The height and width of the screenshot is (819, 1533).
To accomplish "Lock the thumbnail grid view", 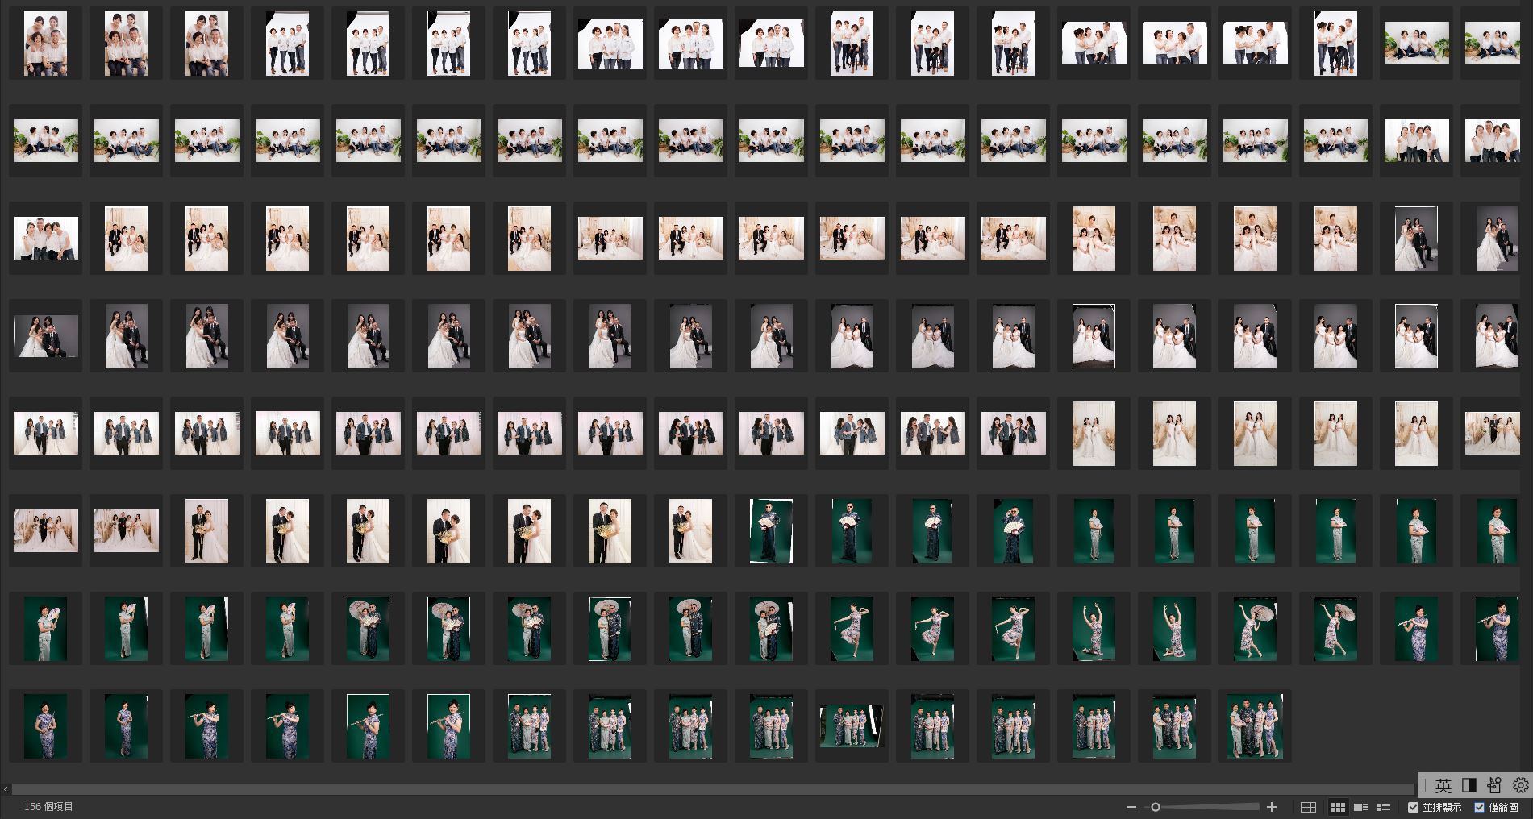I will pos(1309,807).
